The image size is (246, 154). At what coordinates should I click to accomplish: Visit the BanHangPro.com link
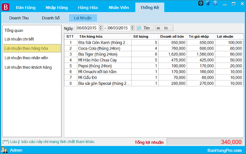coord(224,150)
